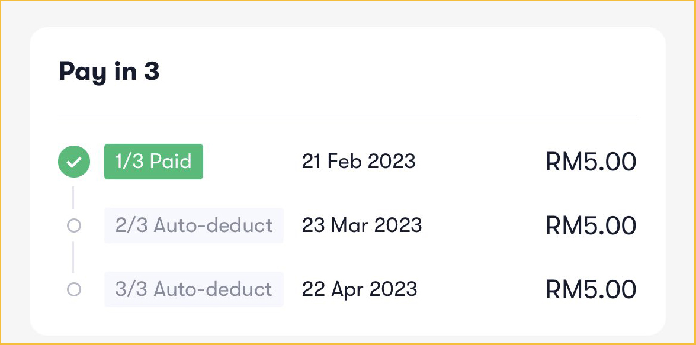This screenshot has width=696, height=345.
Task: Select the 3/3 Auto-deduct badge
Action: tap(194, 289)
